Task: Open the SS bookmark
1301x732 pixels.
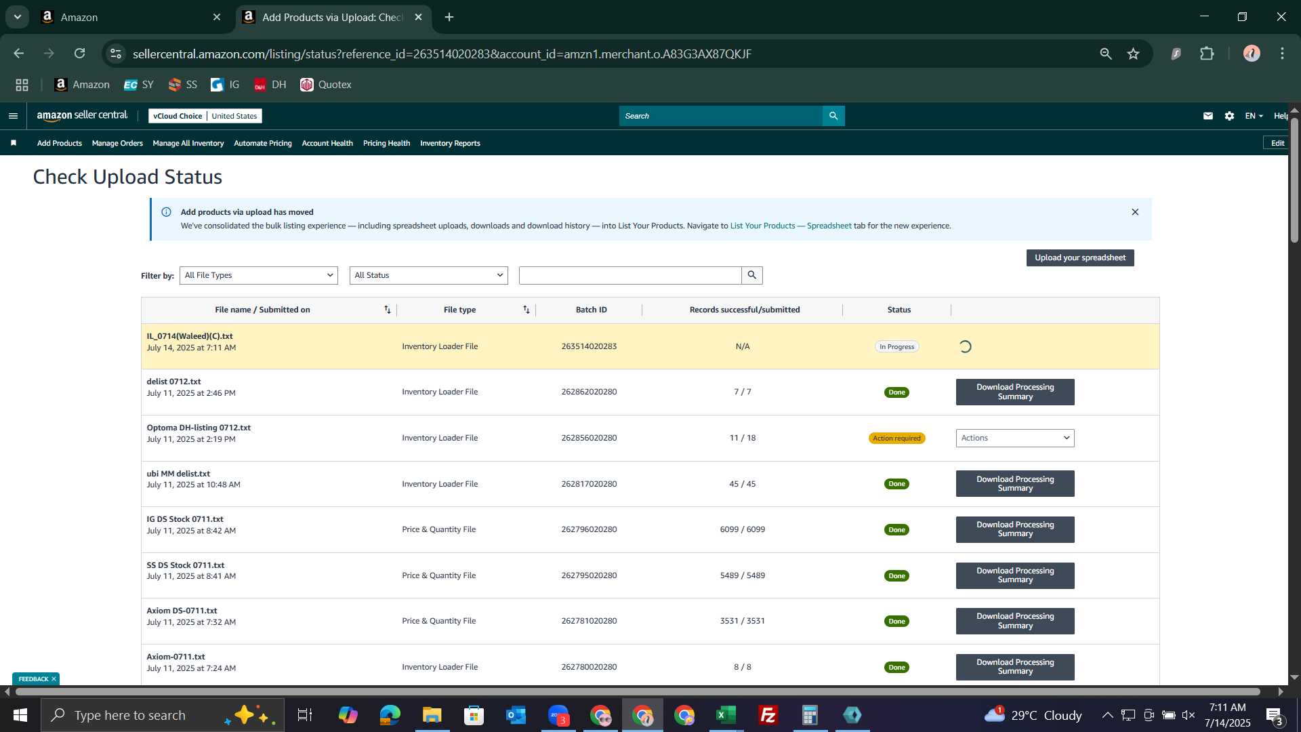Action: pyautogui.click(x=182, y=85)
